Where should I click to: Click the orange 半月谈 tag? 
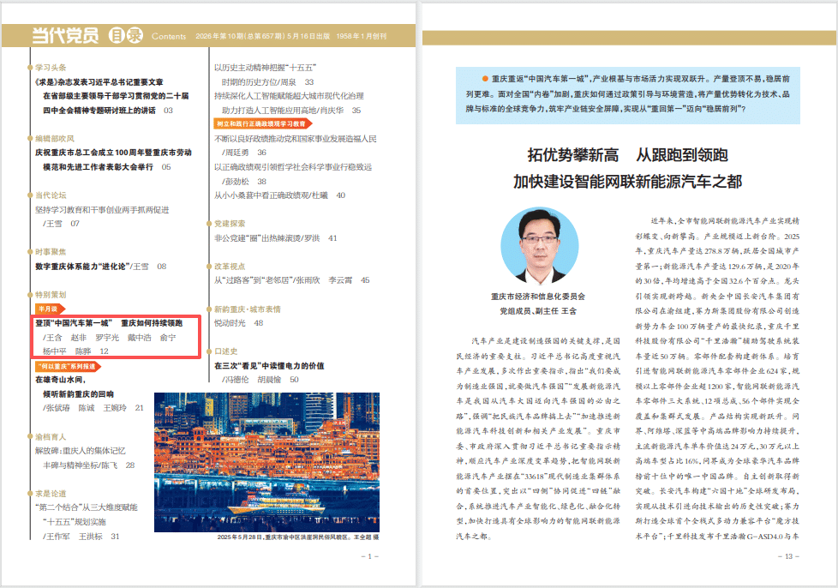click(x=50, y=309)
